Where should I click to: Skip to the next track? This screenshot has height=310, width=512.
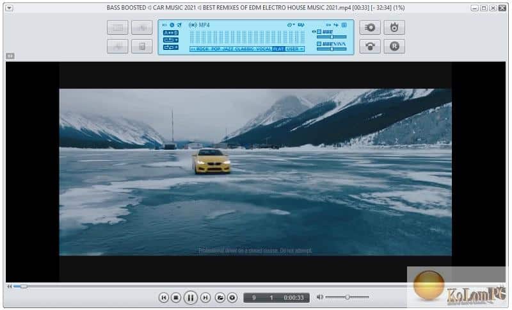205,298
